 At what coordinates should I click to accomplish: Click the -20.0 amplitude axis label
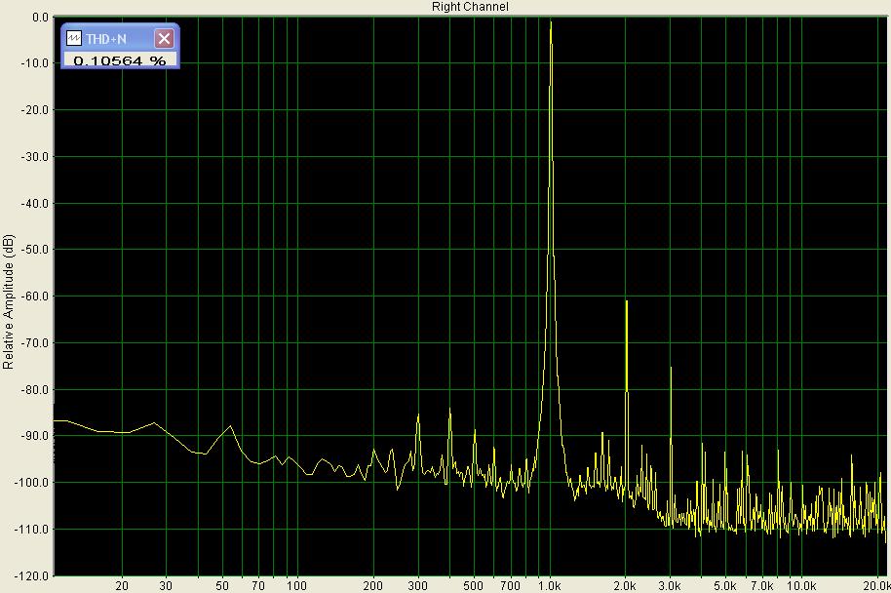click(35, 110)
